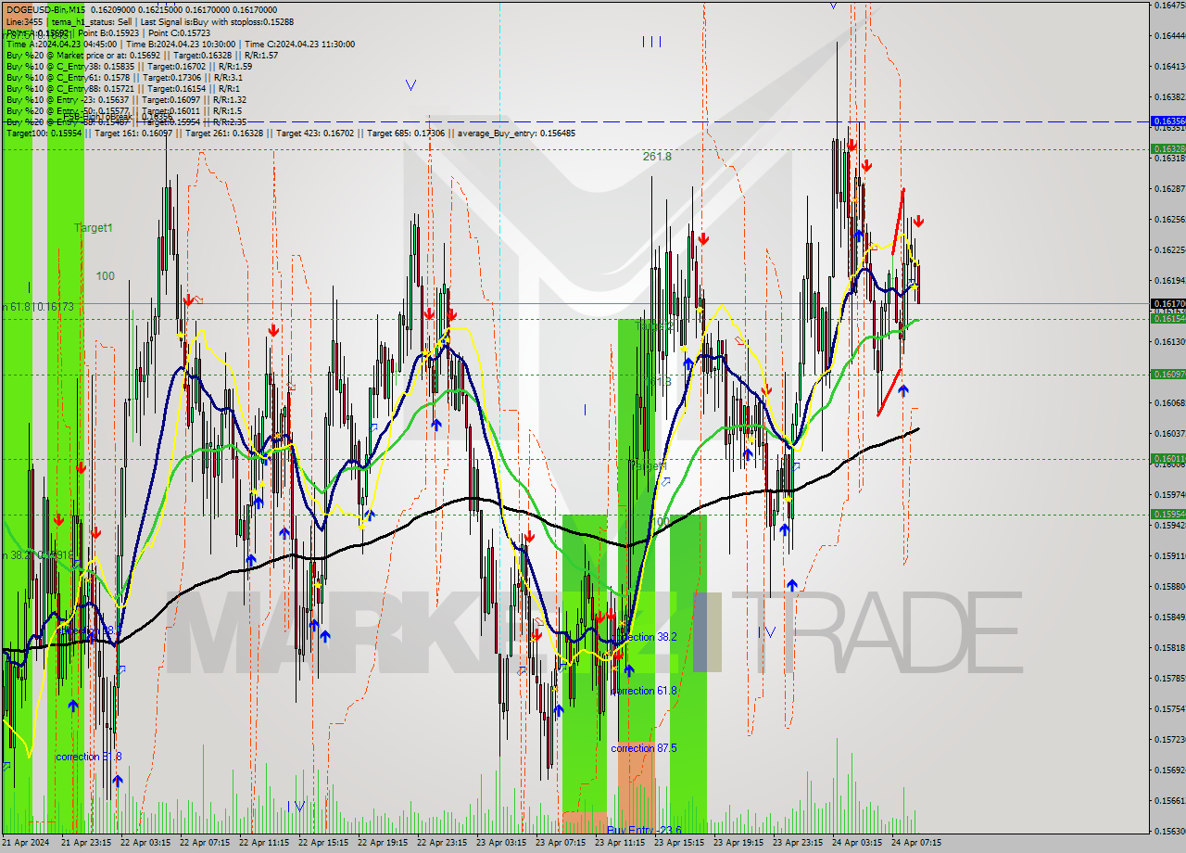This screenshot has width=1186, height=853.
Task: Click the '21 Apr 2024' time axis label
Action: click(x=26, y=843)
